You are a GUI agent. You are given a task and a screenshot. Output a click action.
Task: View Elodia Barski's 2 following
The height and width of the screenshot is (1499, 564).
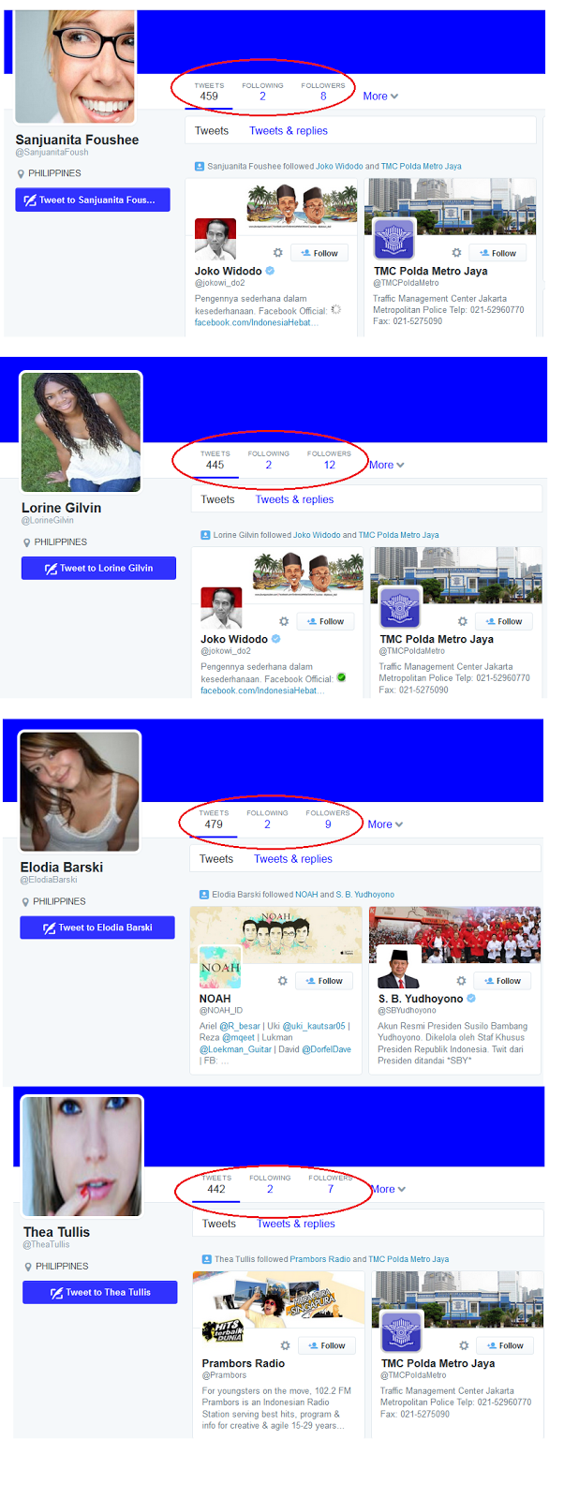267,819
